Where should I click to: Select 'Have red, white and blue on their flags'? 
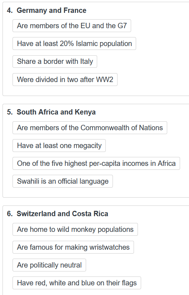[77, 283]
